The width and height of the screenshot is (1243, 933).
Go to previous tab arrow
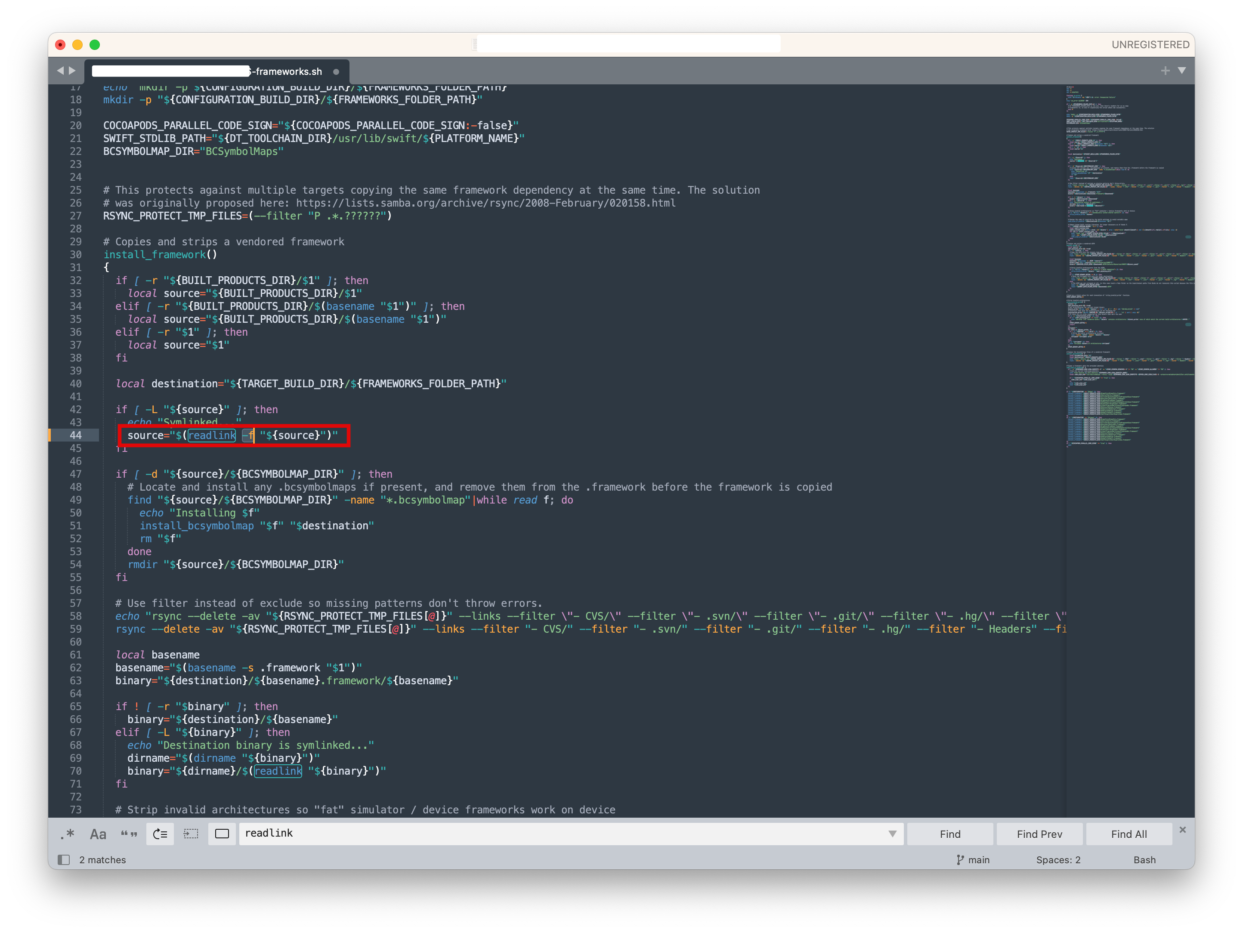tap(61, 71)
